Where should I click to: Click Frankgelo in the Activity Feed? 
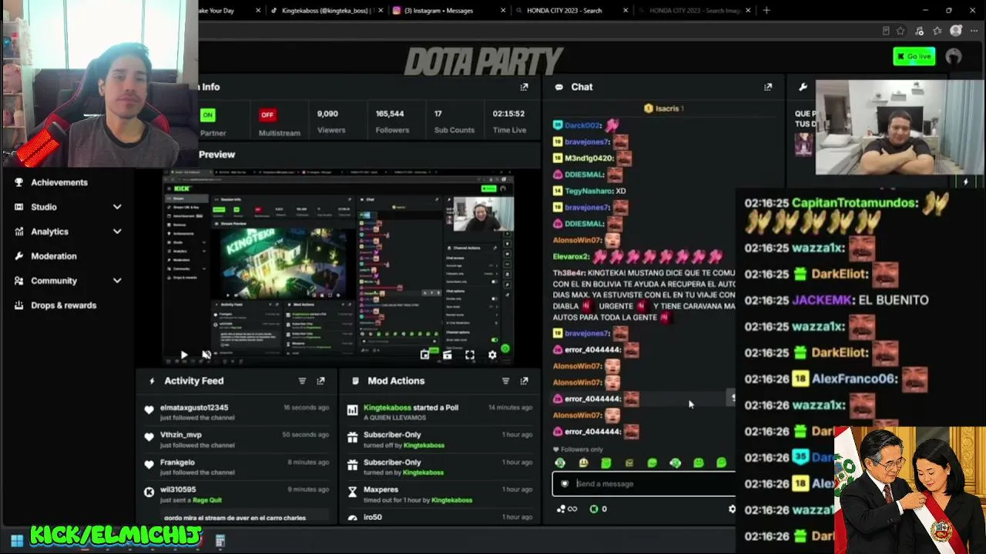(177, 462)
